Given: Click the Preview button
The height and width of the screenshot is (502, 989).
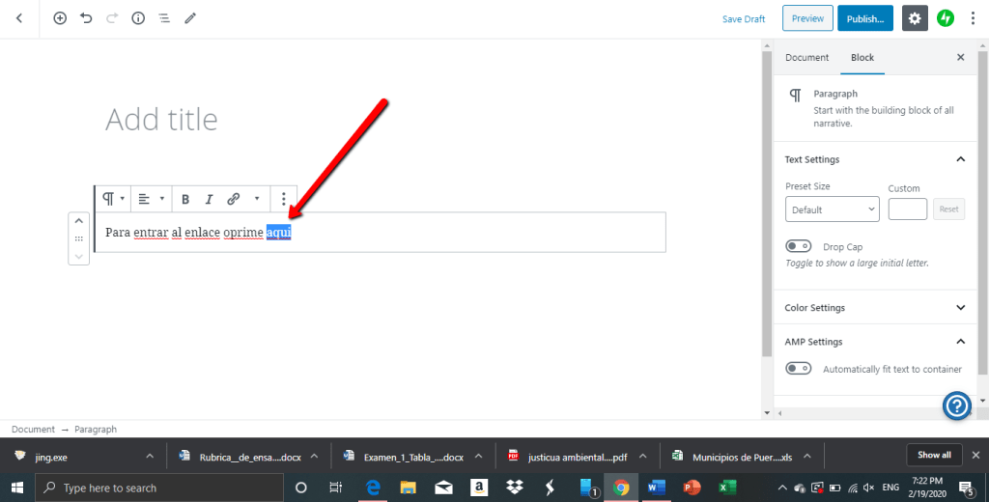Looking at the screenshot, I should [x=807, y=18].
